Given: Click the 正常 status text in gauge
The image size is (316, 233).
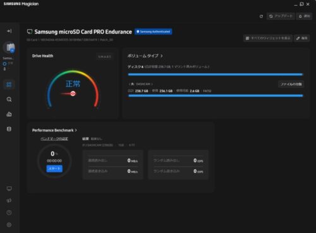Looking at the screenshot, I should coord(73,84).
